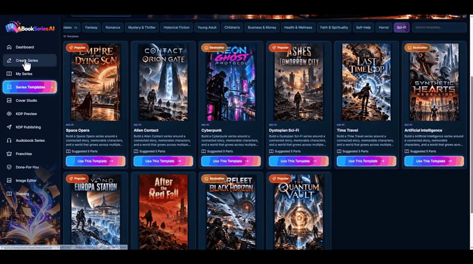Click the Popular badge on Europa Station cover

[x=77, y=178]
